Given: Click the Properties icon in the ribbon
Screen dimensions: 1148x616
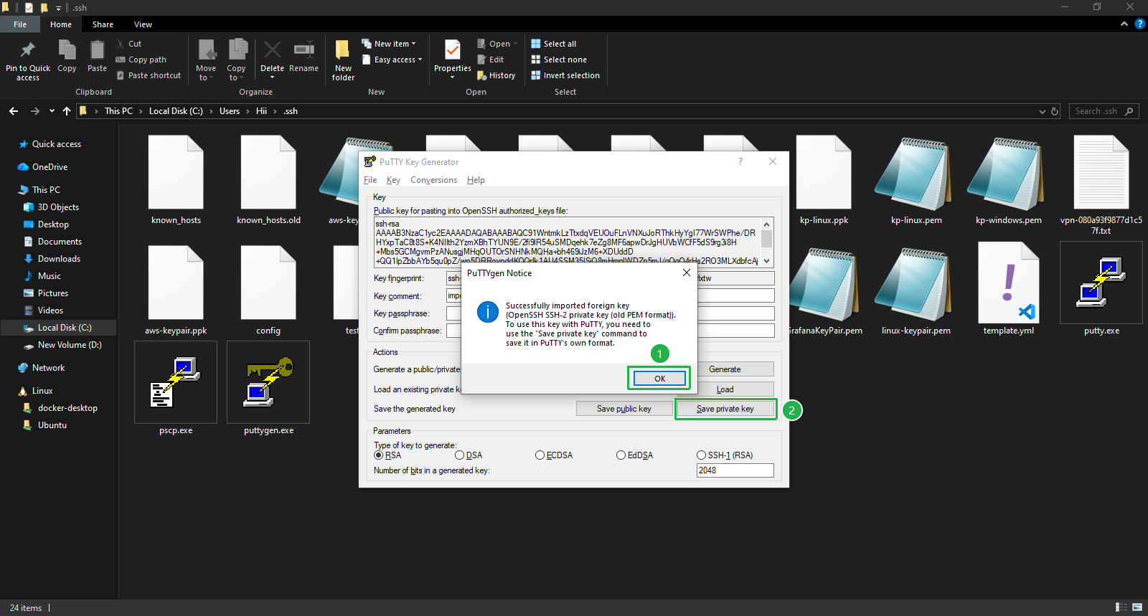Looking at the screenshot, I should coord(452,50).
